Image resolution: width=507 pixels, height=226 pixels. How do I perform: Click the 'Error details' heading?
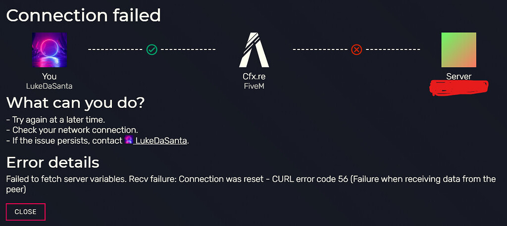(x=52, y=163)
